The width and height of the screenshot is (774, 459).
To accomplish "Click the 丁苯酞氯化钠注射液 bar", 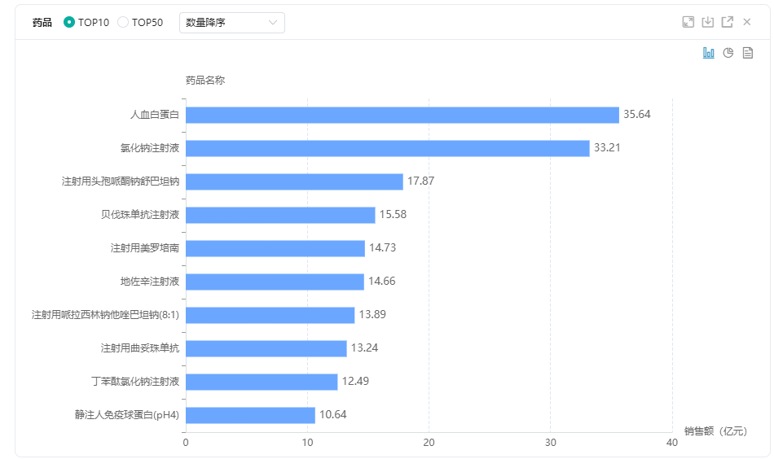I will click(262, 382).
